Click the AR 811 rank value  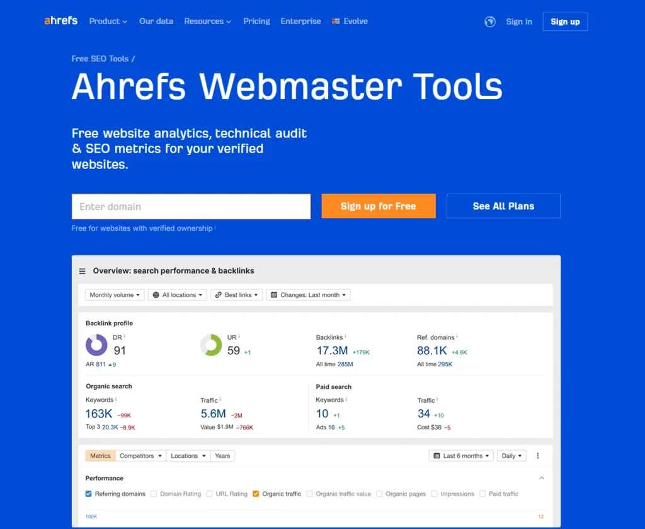point(101,364)
